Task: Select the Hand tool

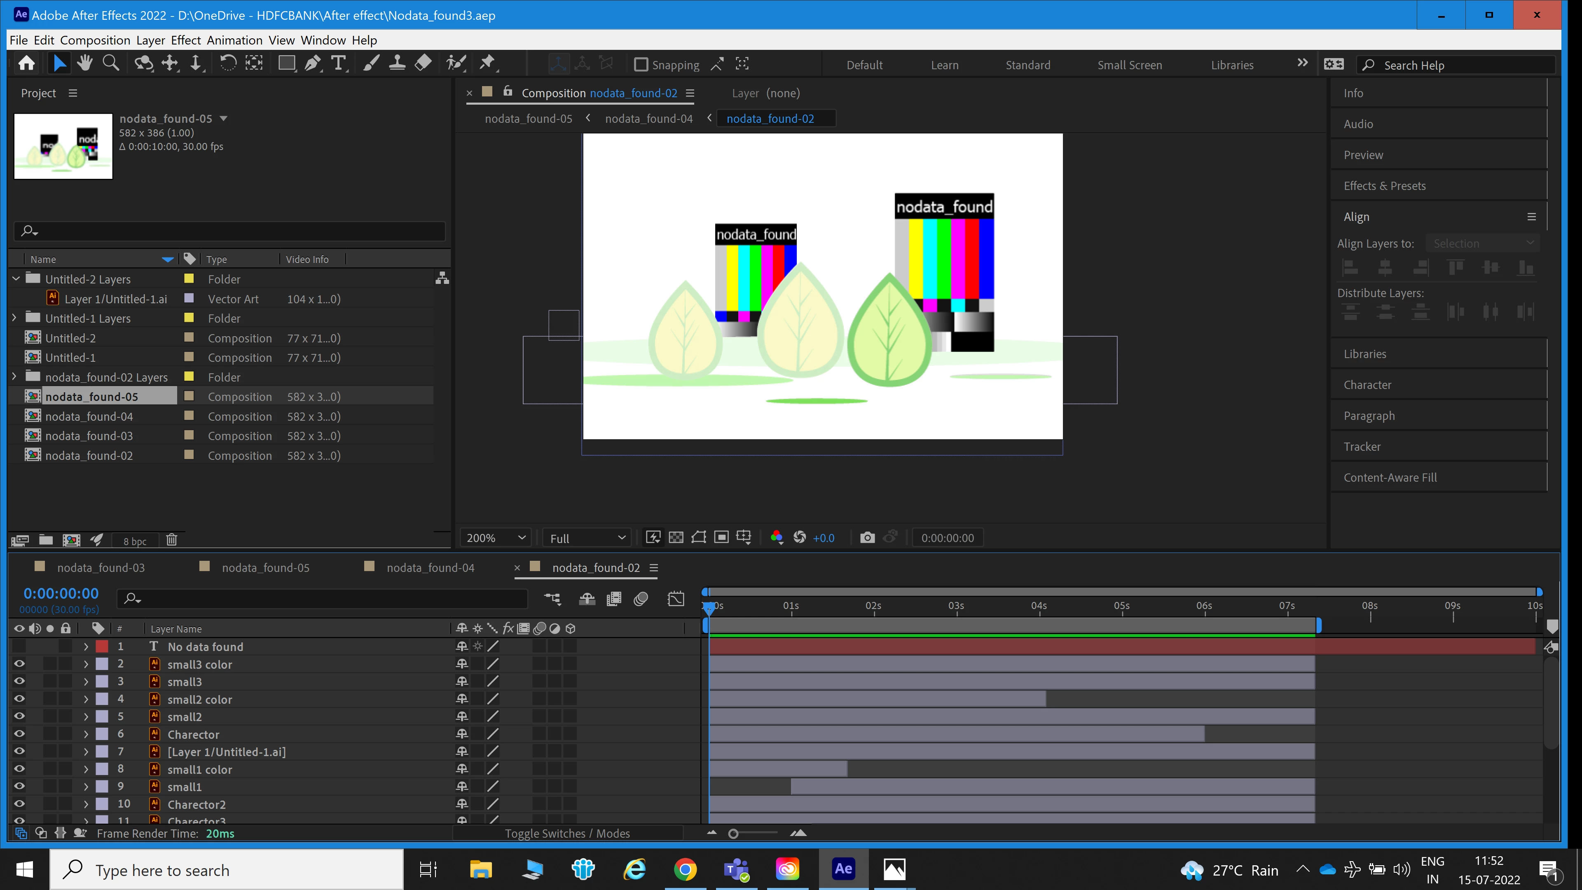Action: click(85, 63)
